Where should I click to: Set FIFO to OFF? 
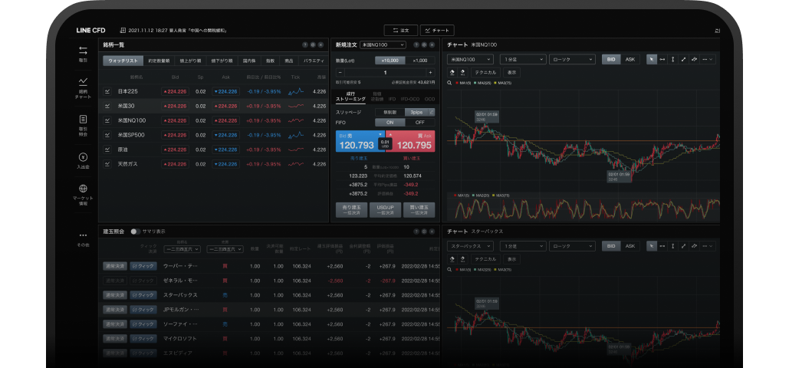420,123
